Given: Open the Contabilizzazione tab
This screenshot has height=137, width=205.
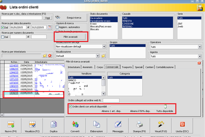Looking at the screenshot, I should coord(165,67).
